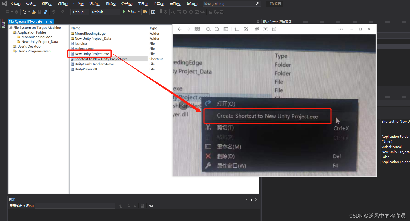Click the navigate backward toolbar icon
Image resolution: width=410 pixels, height=221 pixels.
coord(7,12)
